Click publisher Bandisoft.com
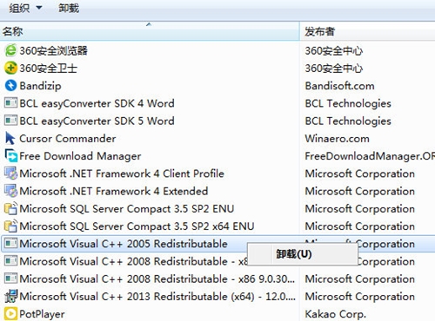The width and height of the screenshot is (435, 321). click(x=339, y=86)
